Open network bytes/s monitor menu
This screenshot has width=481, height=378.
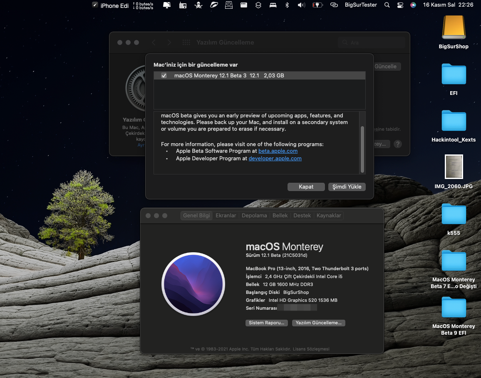coord(143,5)
